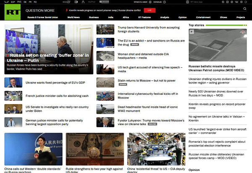Click the Trump thumbnail beside Lukyanov story
252x173 pixels.
[105, 122]
